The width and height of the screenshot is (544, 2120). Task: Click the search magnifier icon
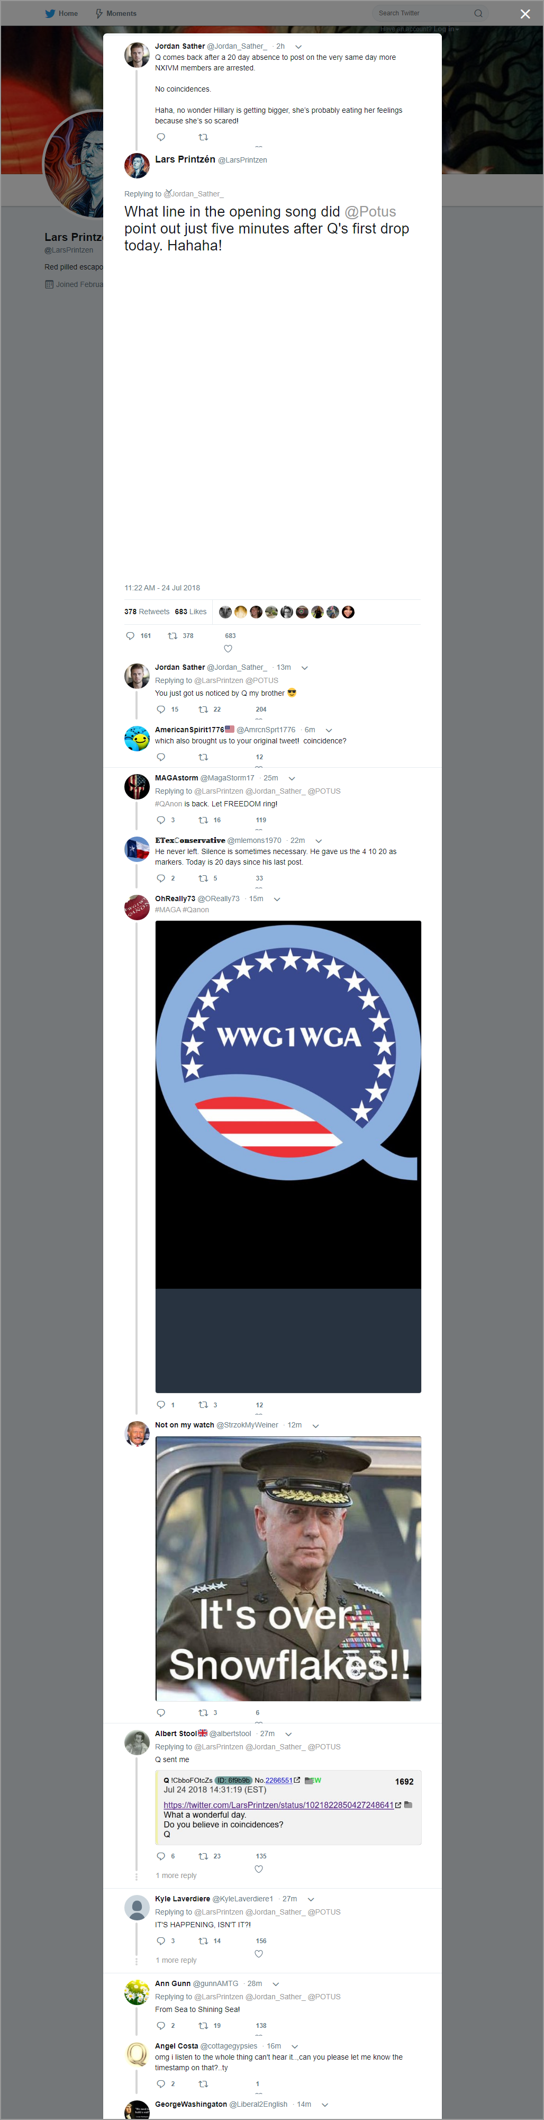[478, 13]
